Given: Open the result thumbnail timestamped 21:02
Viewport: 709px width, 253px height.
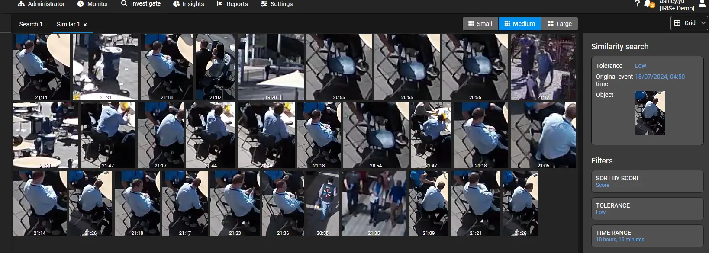Looking at the screenshot, I should tap(216, 67).
